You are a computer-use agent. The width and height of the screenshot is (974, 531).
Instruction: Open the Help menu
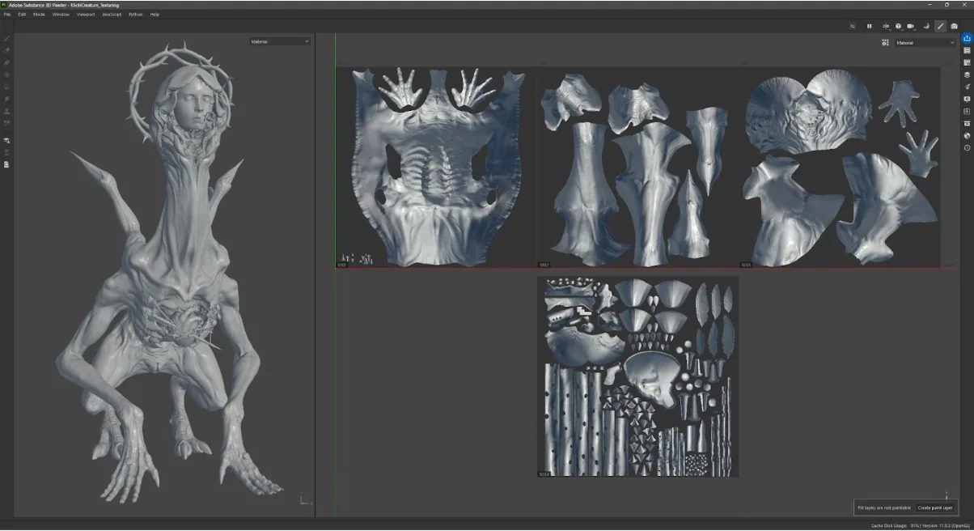click(x=155, y=15)
